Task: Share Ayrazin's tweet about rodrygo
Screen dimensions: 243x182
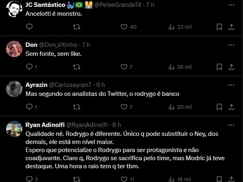Action: 231,107
